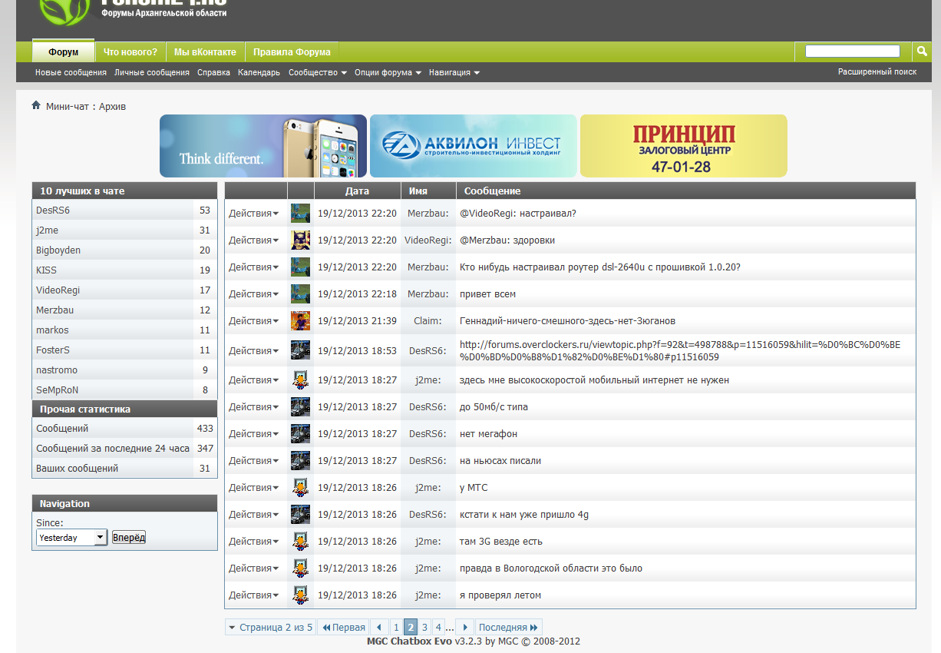Jump to first page via Первая
The width and height of the screenshot is (941, 653).
(343, 628)
